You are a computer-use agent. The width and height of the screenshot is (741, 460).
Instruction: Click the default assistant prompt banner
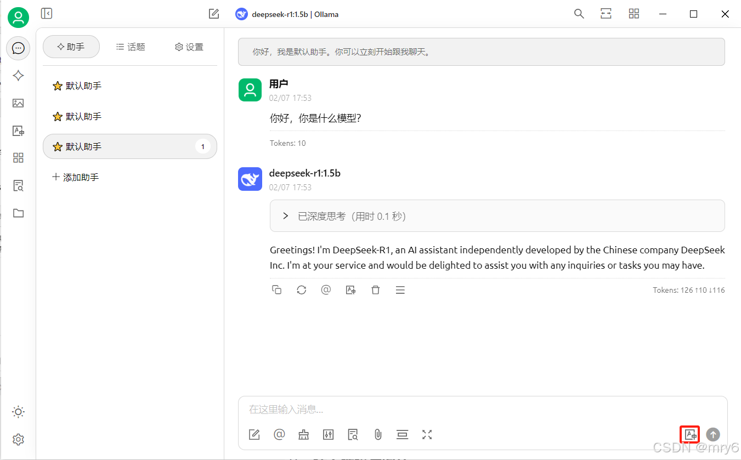(482, 52)
